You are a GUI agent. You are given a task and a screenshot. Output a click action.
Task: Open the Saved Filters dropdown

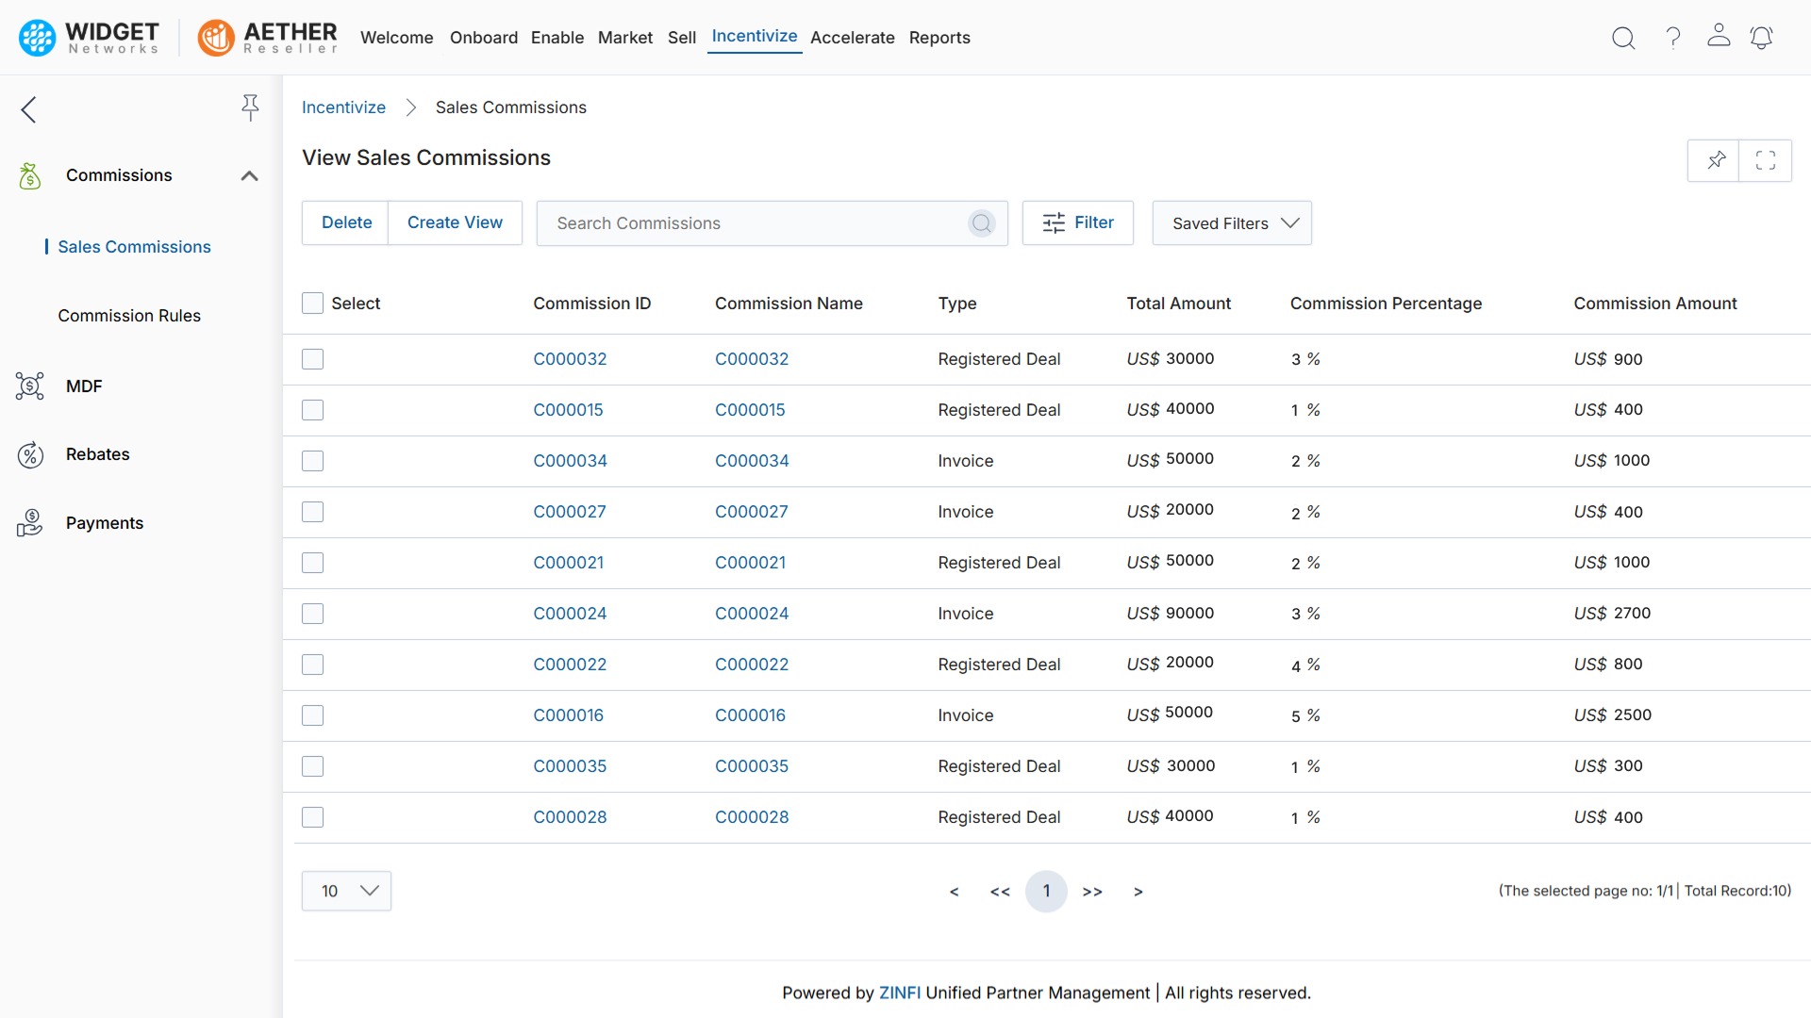click(x=1232, y=222)
